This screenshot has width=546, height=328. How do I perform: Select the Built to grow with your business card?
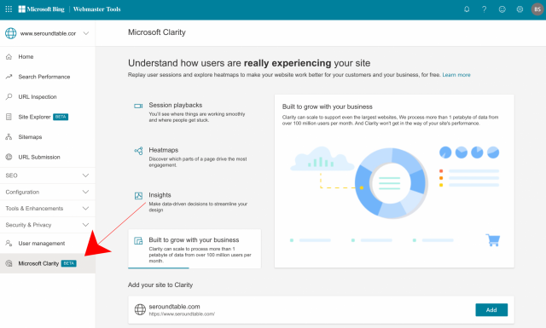pos(195,249)
